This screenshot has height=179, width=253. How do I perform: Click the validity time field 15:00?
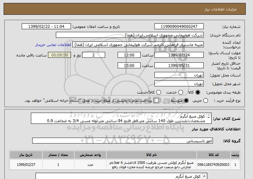[x=129, y=65]
